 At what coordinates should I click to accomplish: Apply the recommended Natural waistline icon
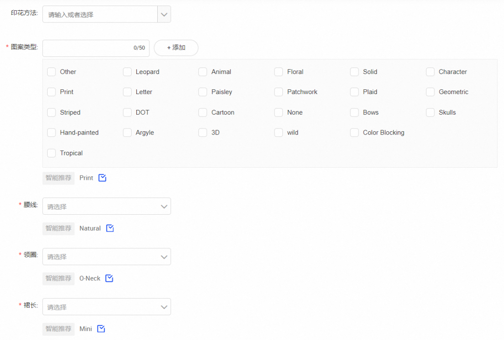110,228
